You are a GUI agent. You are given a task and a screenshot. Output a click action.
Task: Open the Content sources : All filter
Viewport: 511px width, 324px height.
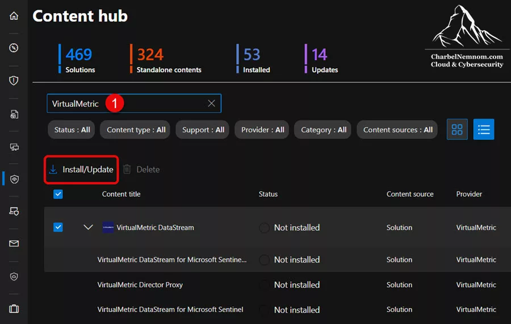click(x=397, y=130)
